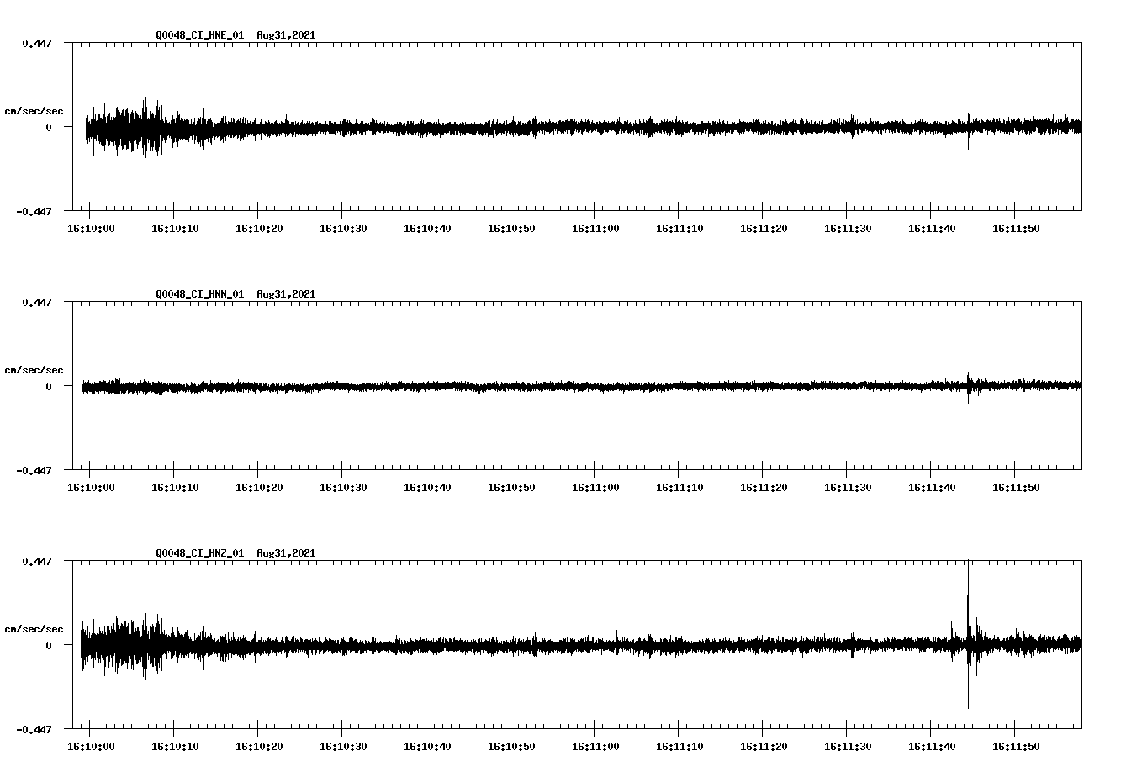1142x777 pixels.
Task: Click the zero axis label of the HNE plot
Action: [x=48, y=127]
